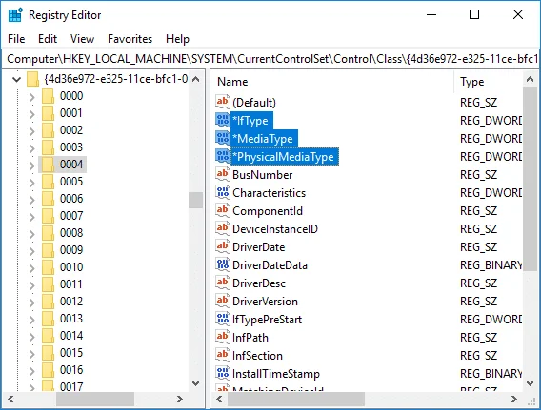Click the values pane scroll down arrow
This screenshot has width=541, height=410.
click(530, 383)
